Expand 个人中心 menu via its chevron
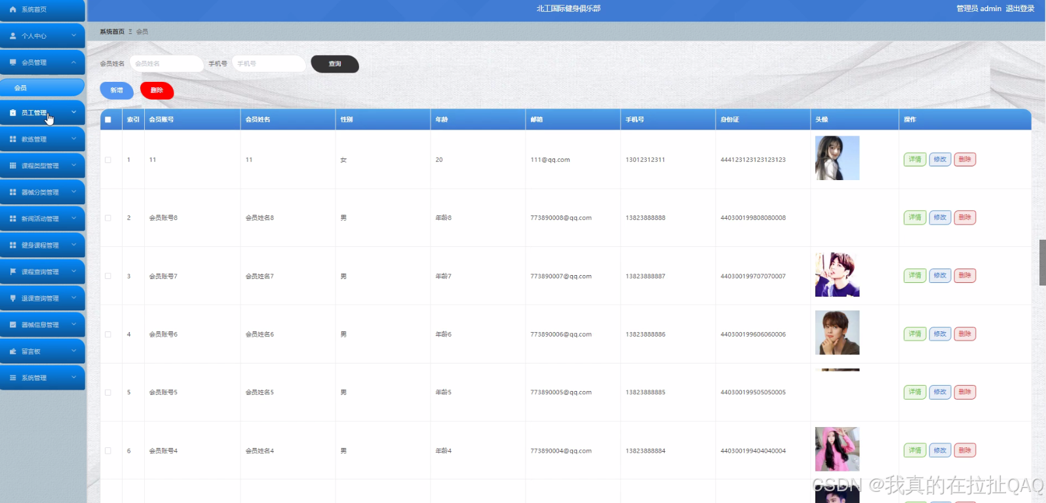 (73, 35)
